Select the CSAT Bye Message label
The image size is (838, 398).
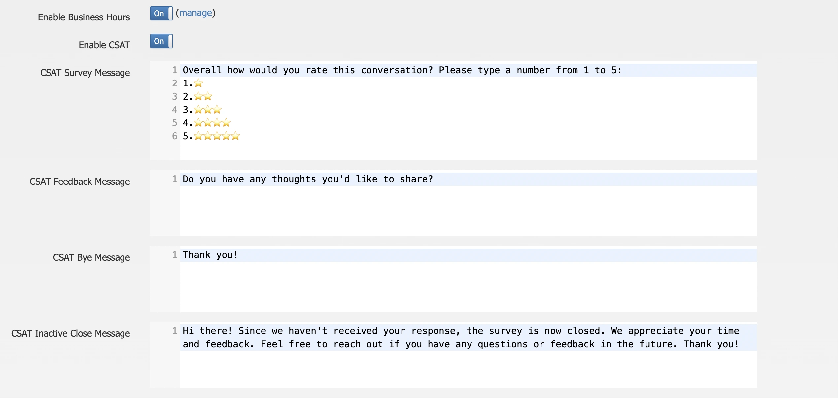(x=91, y=257)
